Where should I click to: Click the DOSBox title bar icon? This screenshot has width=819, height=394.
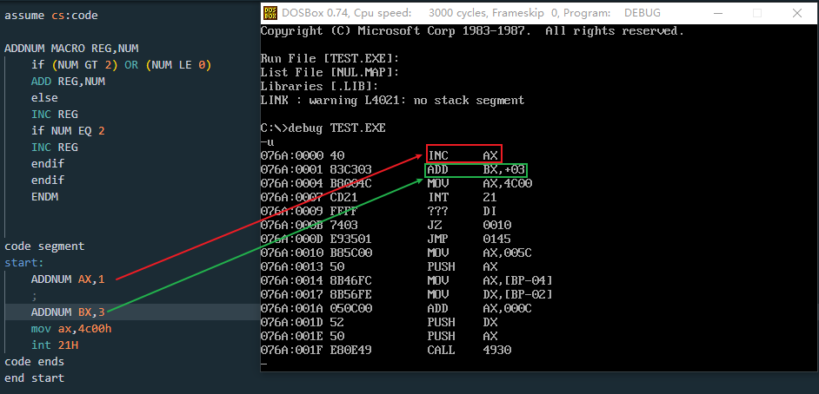pyautogui.click(x=270, y=13)
